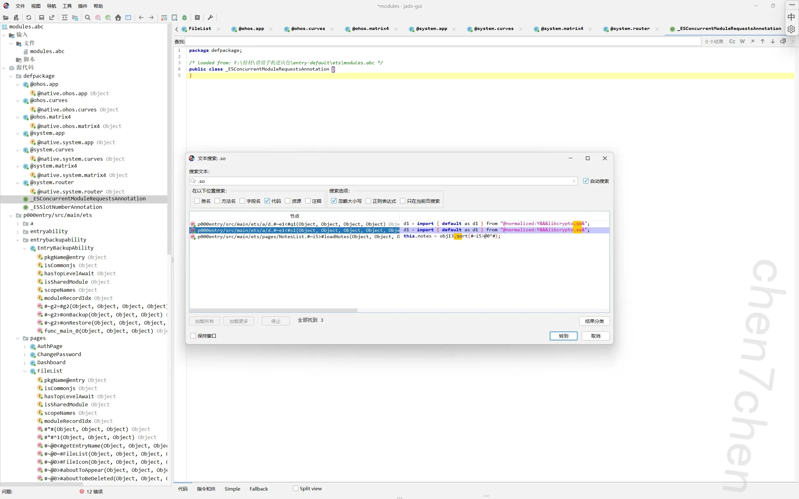Navigate back with the left arrow icon

[x=141, y=18]
